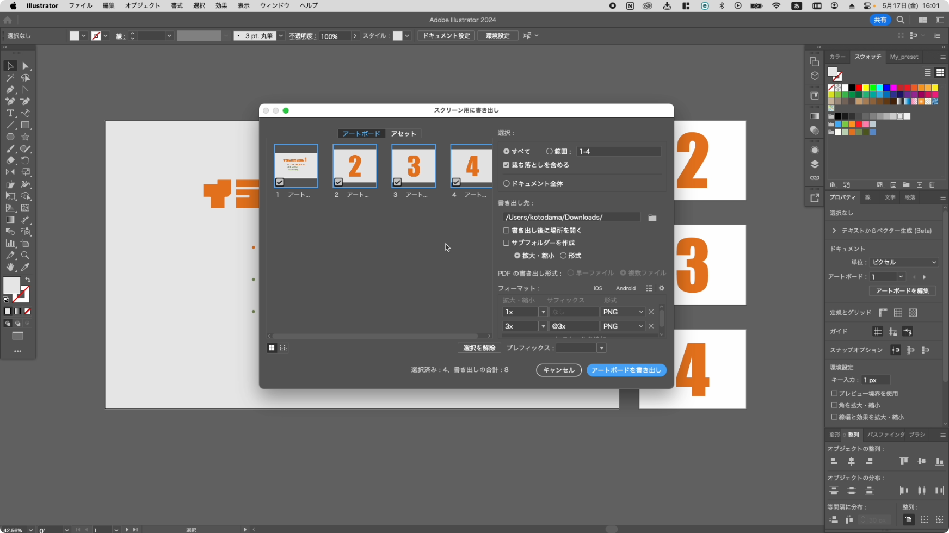Click アートボードを書き出し button
Viewport: 949px width, 533px height.
626,370
